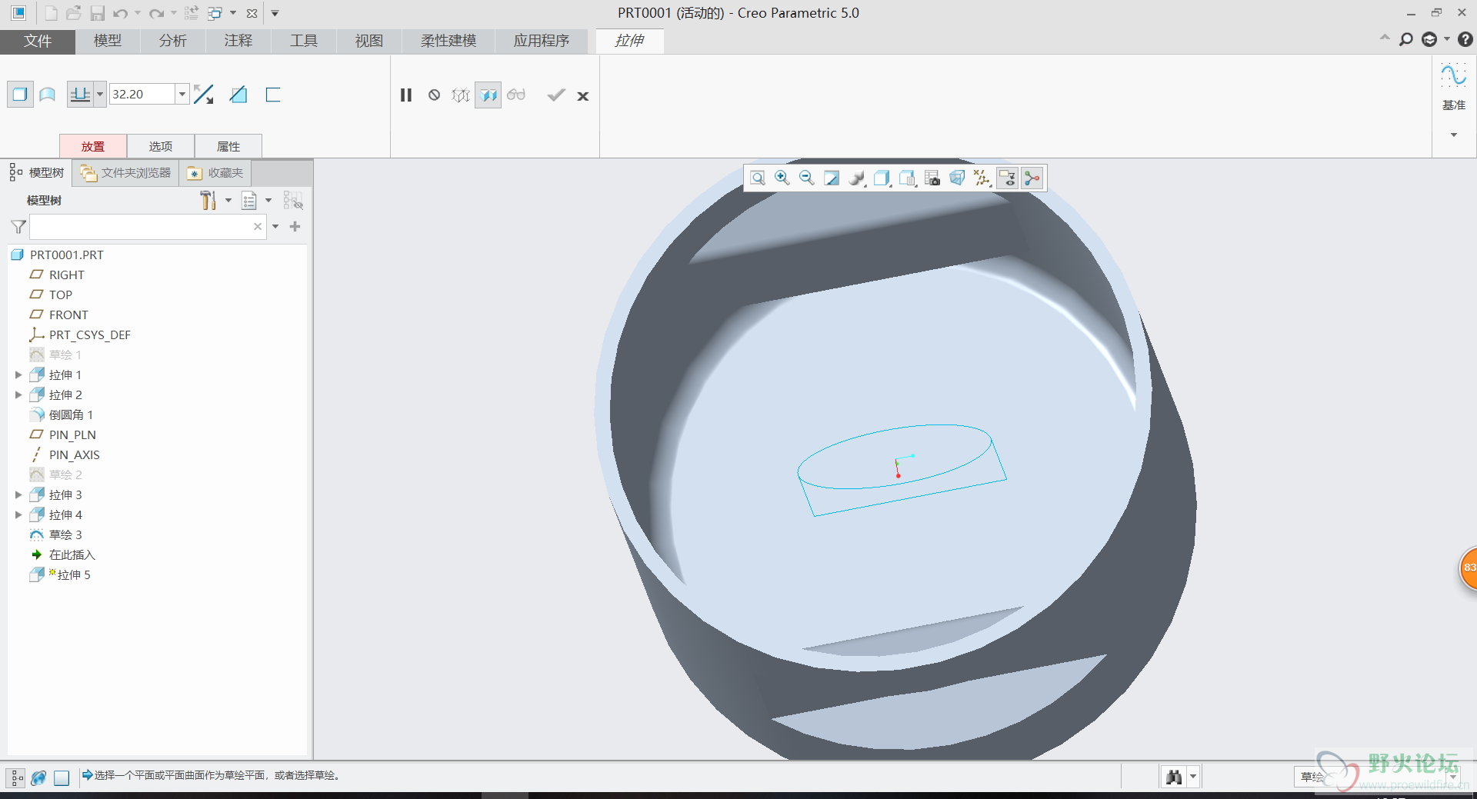Toggle annotation display icon

[1007, 178]
